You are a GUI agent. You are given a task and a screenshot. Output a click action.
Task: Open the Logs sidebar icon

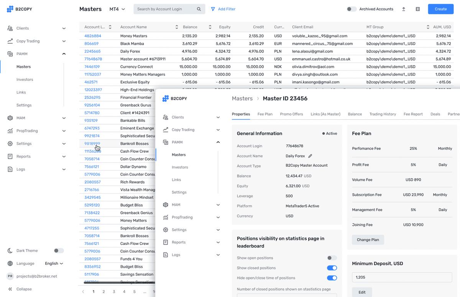tap(10, 169)
